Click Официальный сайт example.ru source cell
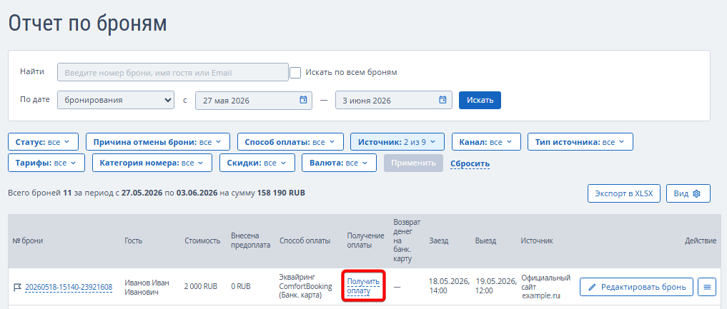 click(x=545, y=286)
